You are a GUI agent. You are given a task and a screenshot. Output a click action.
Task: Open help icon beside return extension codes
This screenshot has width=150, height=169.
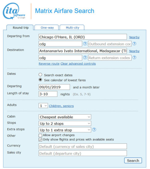(x=134, y=57)
